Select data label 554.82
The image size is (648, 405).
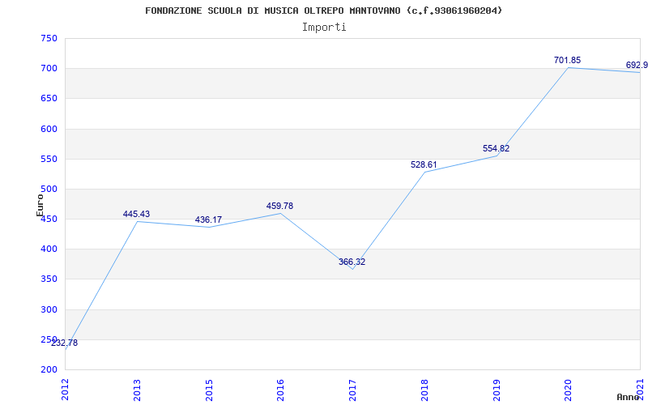(496, 149)
